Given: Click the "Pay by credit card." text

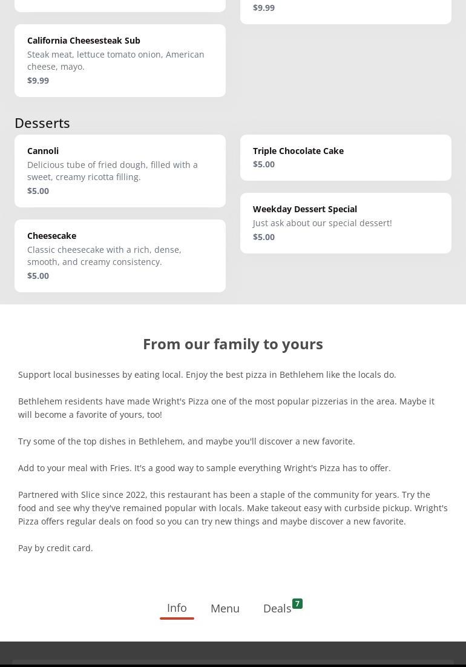Looking at the screenshot, I should (x=56, y=548).
